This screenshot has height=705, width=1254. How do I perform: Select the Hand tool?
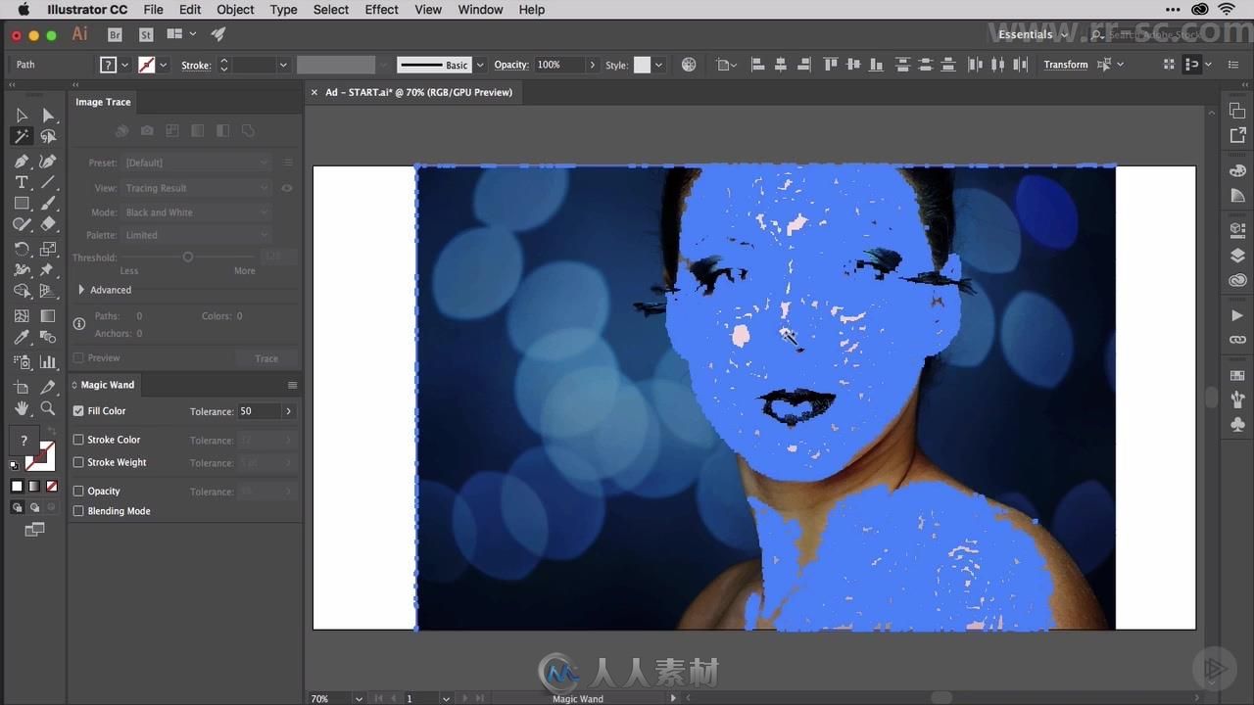click(x=22, y=408)
